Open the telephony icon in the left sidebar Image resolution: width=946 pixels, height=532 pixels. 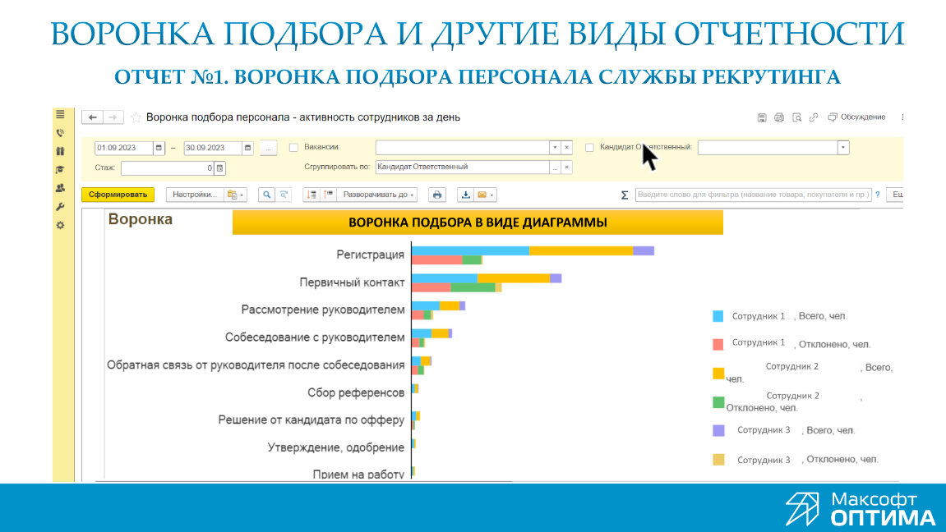[60, 131]
